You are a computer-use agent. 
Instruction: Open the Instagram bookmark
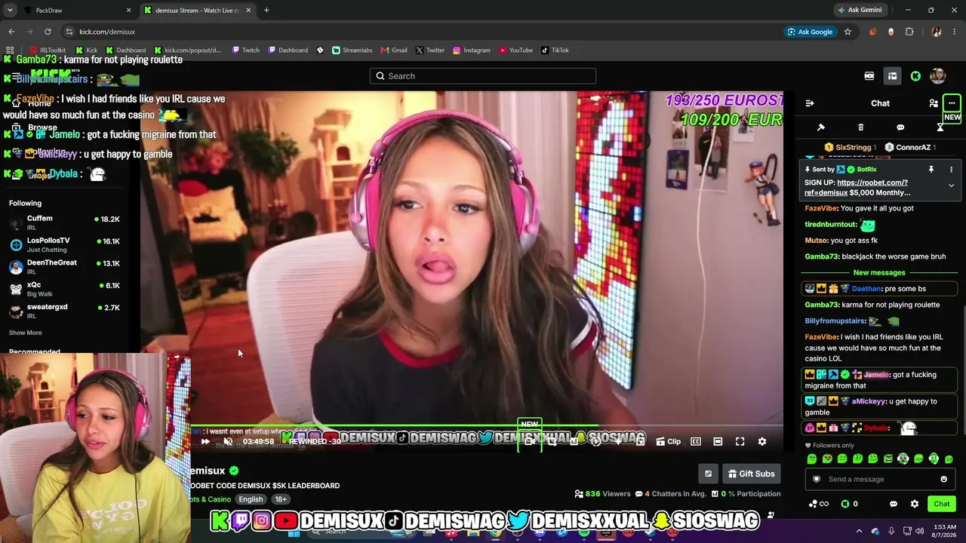point(472,51)
